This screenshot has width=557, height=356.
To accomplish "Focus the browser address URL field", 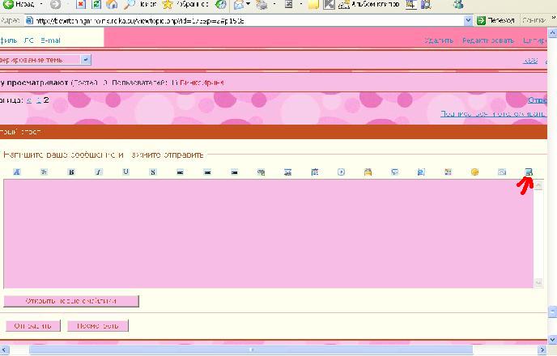I will click(249, 20).
